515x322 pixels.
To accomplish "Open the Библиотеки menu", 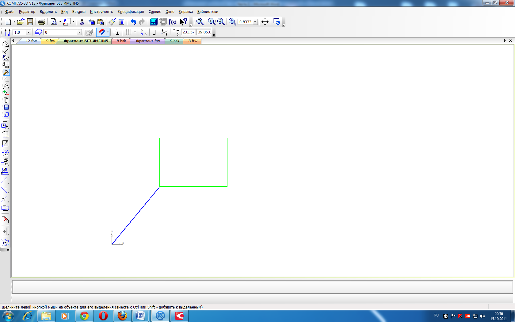I will point(208,12).
